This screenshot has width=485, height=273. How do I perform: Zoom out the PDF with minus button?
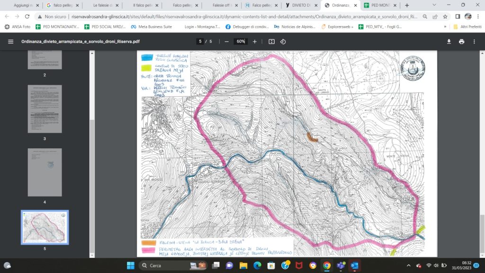227,42
